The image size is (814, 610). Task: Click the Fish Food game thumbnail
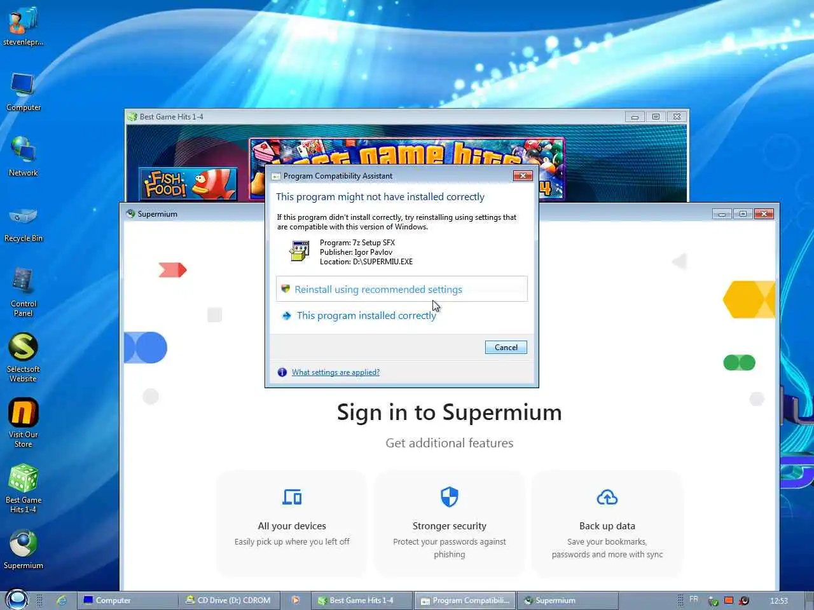pyautogui.click(x=188, y=184)
